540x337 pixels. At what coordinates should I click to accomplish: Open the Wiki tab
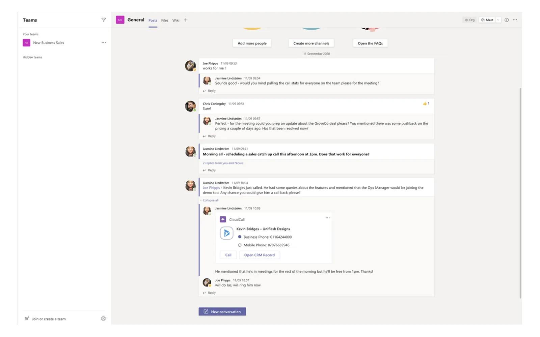click(176, 20)
